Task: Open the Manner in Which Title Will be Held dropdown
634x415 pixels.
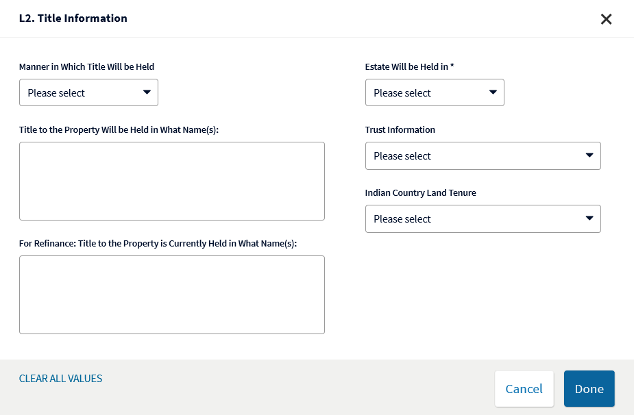Action: (88, 92)
